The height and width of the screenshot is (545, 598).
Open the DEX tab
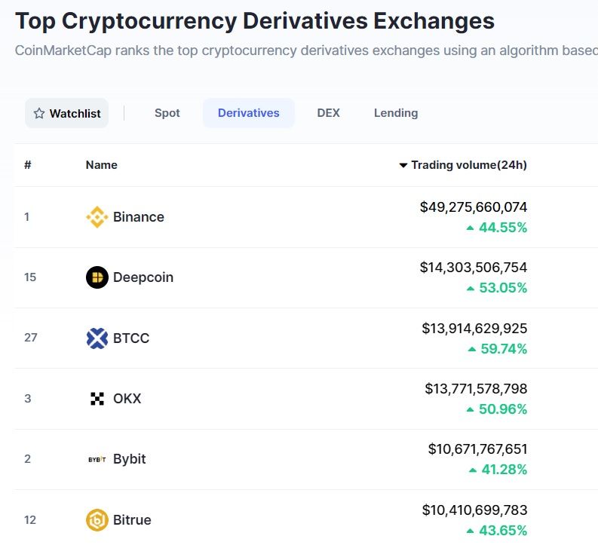point(329,113)
